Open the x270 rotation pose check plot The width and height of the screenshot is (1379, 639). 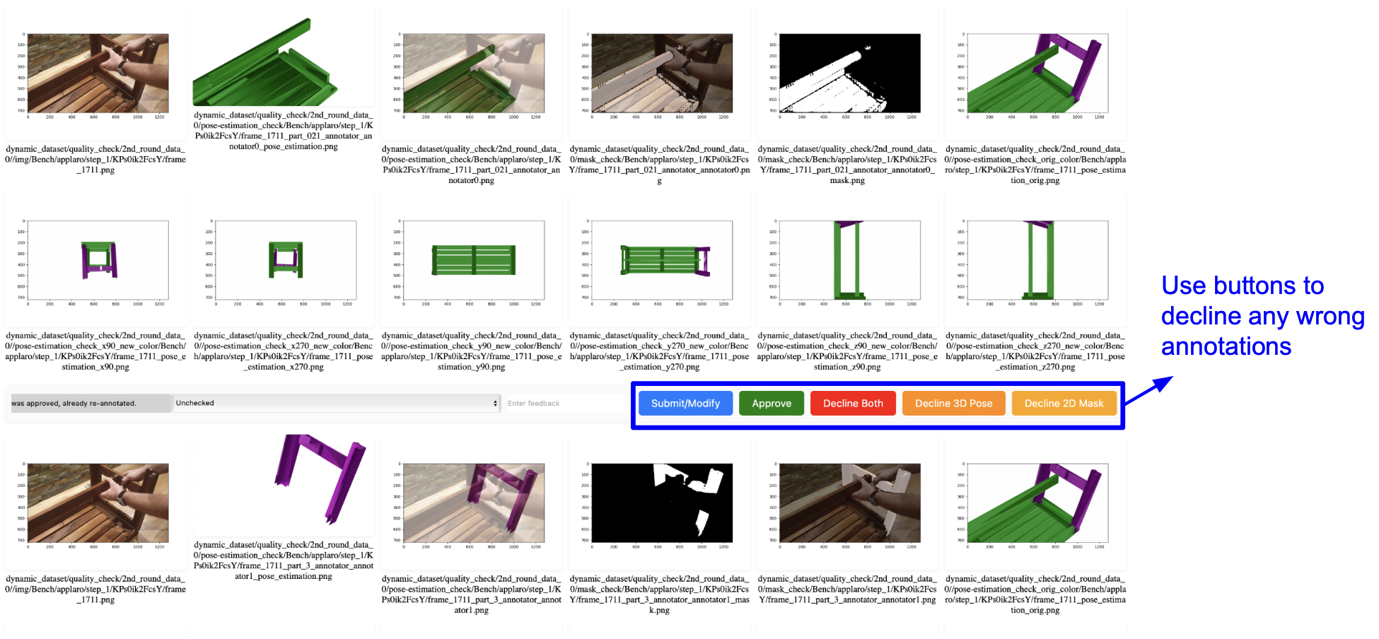pyautogui.click(x=284, y=262)
